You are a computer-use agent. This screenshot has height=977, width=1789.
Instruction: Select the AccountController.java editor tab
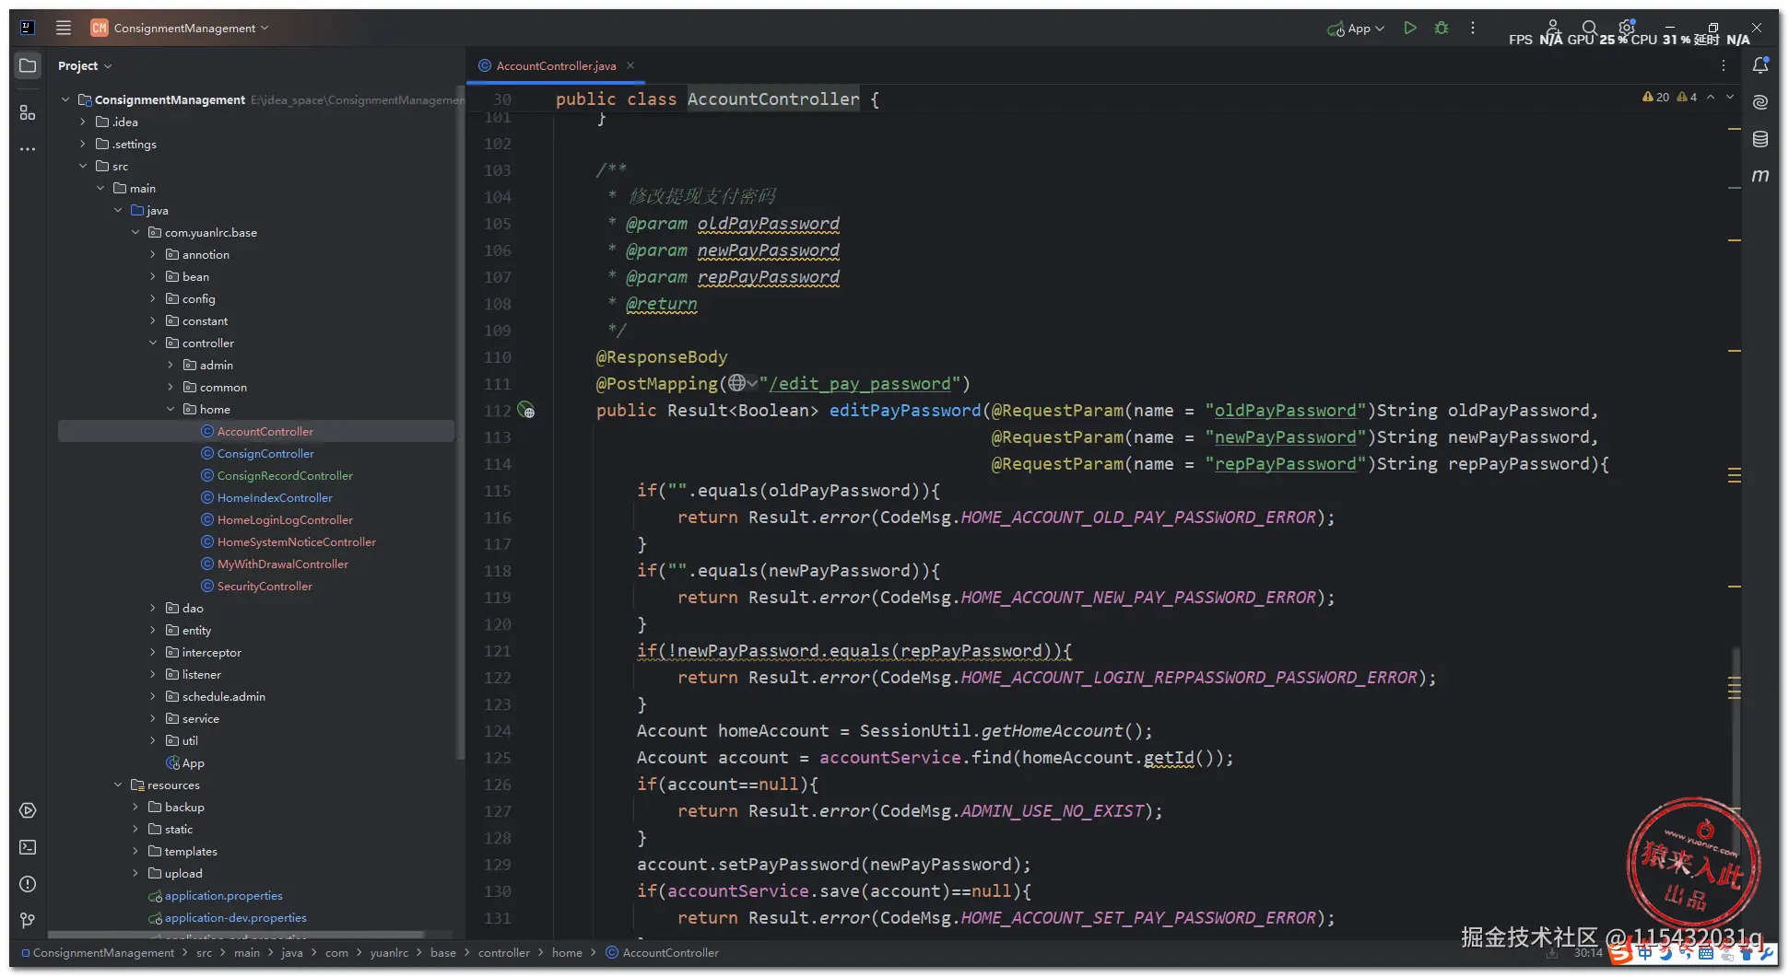coord(556,65)
